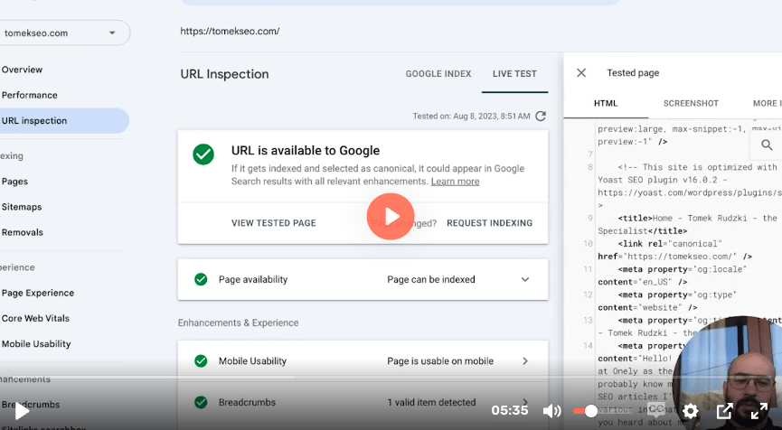Switch to the SCREENSHOT tab
The image size is (782, 430).
point(691,103)
